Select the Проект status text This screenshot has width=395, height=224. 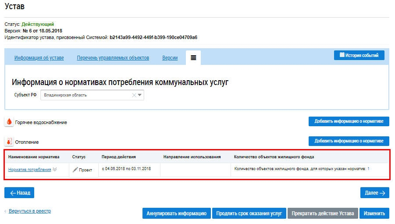pyautogui.click(x=85, y=170)
